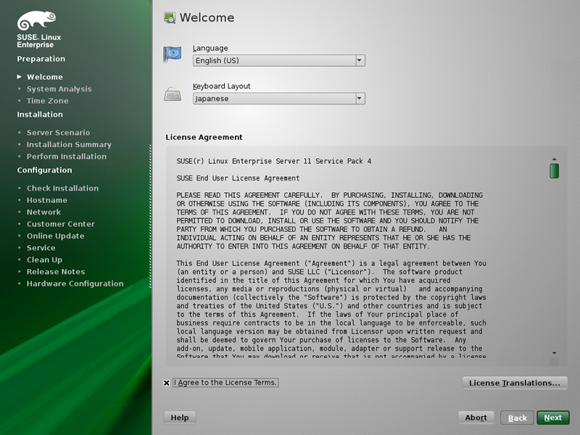Click the Preparation section heading

41,59
